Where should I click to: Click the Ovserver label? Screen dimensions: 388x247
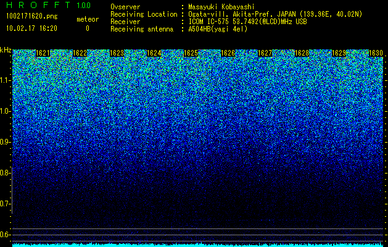pyautogui.click(x=125, y=7)
